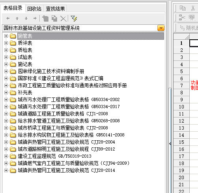Click the move down arrow icon
Viewport: 198px width, 193px height.
tap(26, 18)
